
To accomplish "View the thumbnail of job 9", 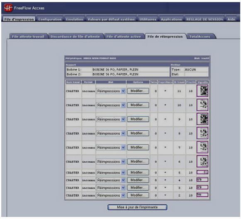I will (202, 119).
